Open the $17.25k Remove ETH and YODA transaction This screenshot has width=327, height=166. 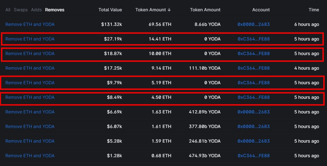(x=30, y=68)
